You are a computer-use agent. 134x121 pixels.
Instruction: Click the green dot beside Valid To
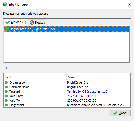[6, 100]
